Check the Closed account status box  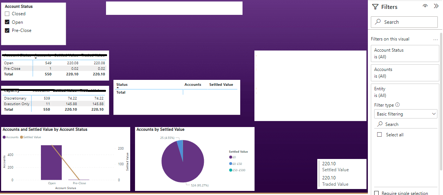(7, 14)
